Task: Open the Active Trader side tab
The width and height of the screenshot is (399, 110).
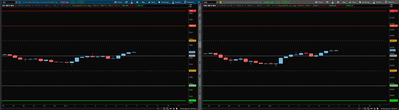Action: coord(200,25)
